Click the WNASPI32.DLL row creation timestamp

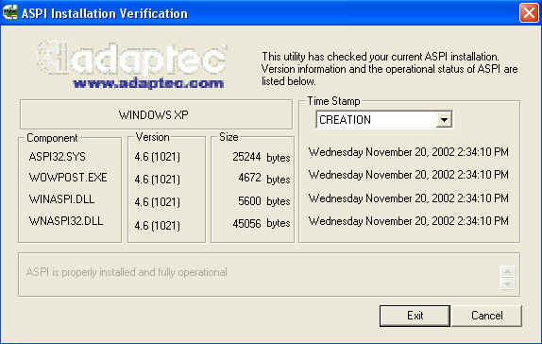pos(409,221)
